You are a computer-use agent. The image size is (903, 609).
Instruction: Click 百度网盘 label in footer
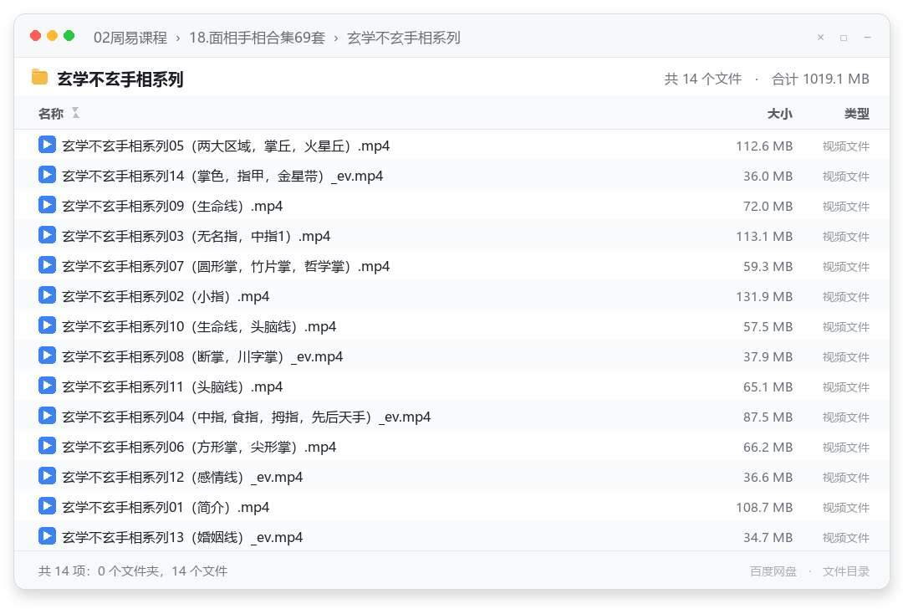pyautogui.click(x=773, y=571)
